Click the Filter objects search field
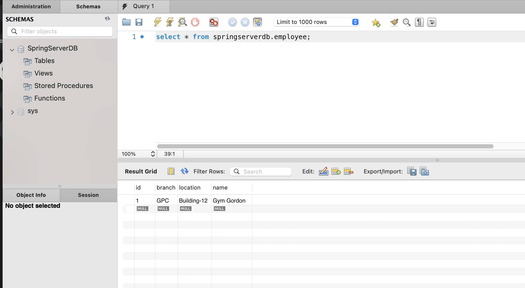 tap(60, 32)
